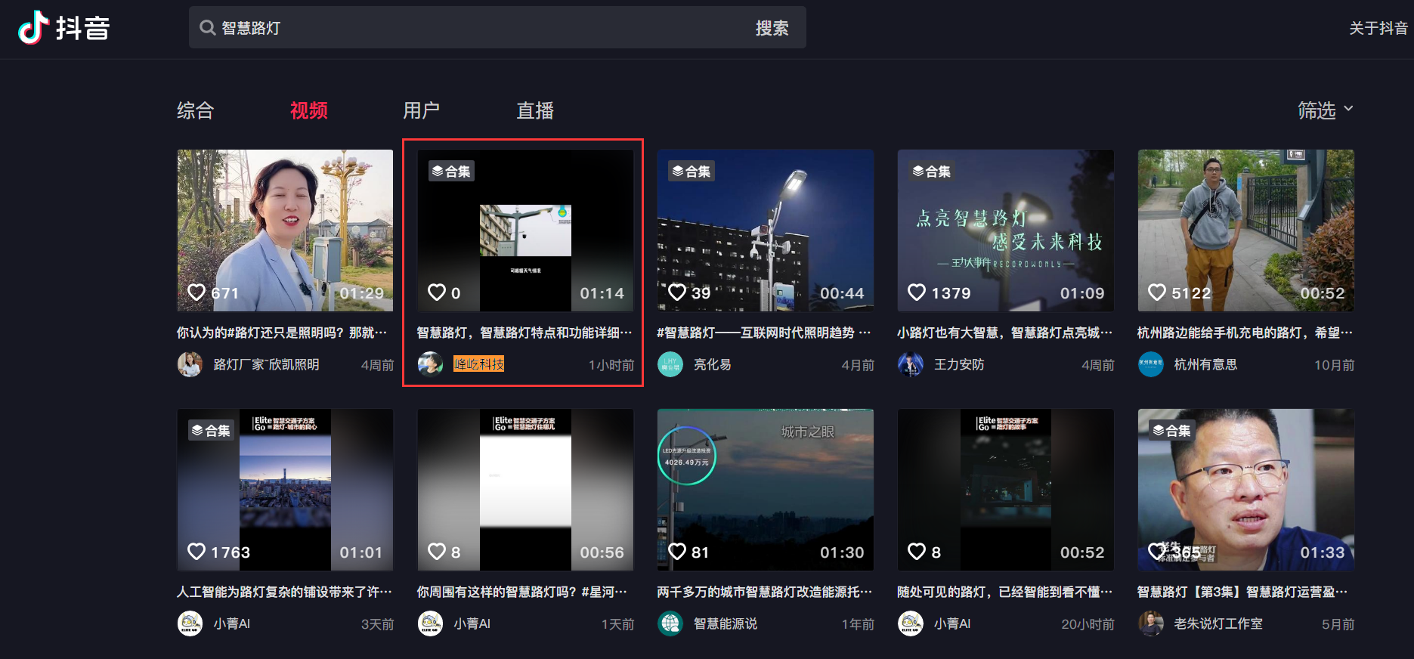Screen dimensions: 1414x659
Task: Open the 直播 tab
Action: pos(535,110)
